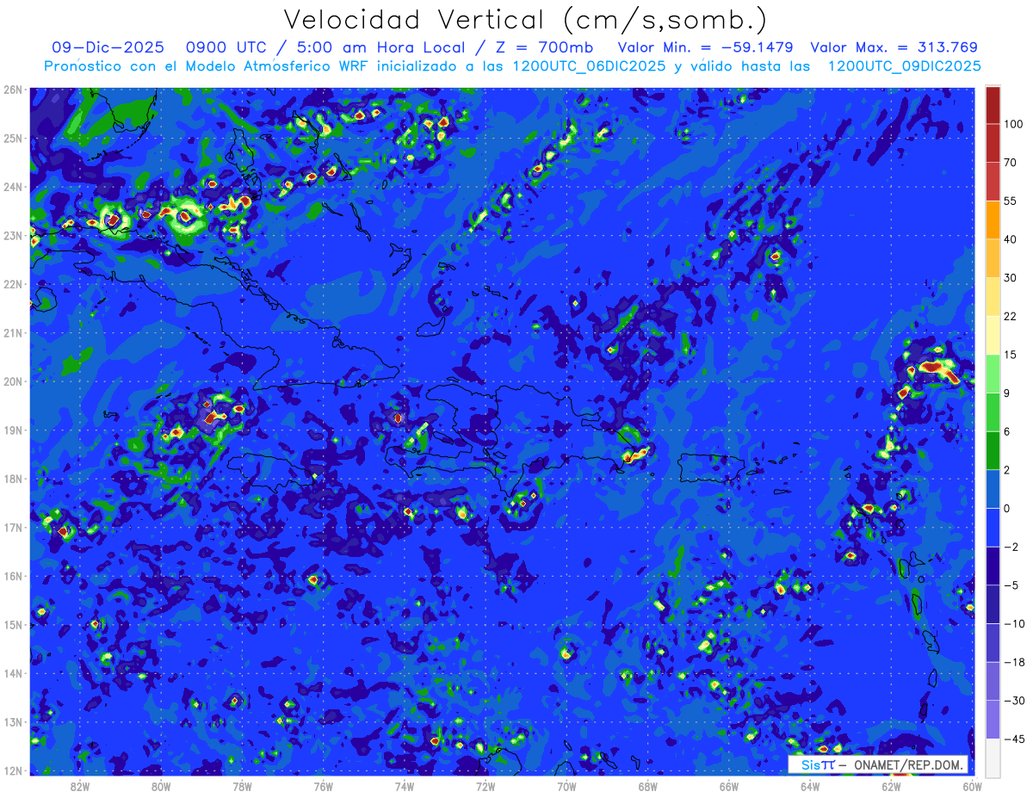
Task: Click the latitude label "12N"
Action: [13, 770]
